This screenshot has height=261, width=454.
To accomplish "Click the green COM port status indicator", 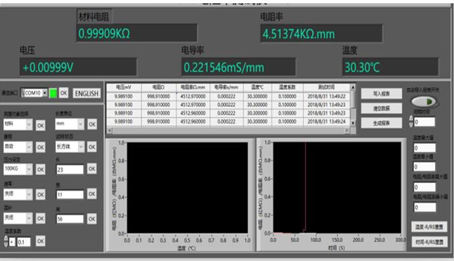I will (x=53, y=93).
